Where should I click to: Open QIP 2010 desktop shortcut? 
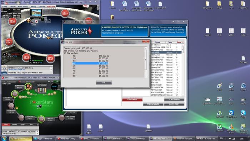[x=220, y=114]
